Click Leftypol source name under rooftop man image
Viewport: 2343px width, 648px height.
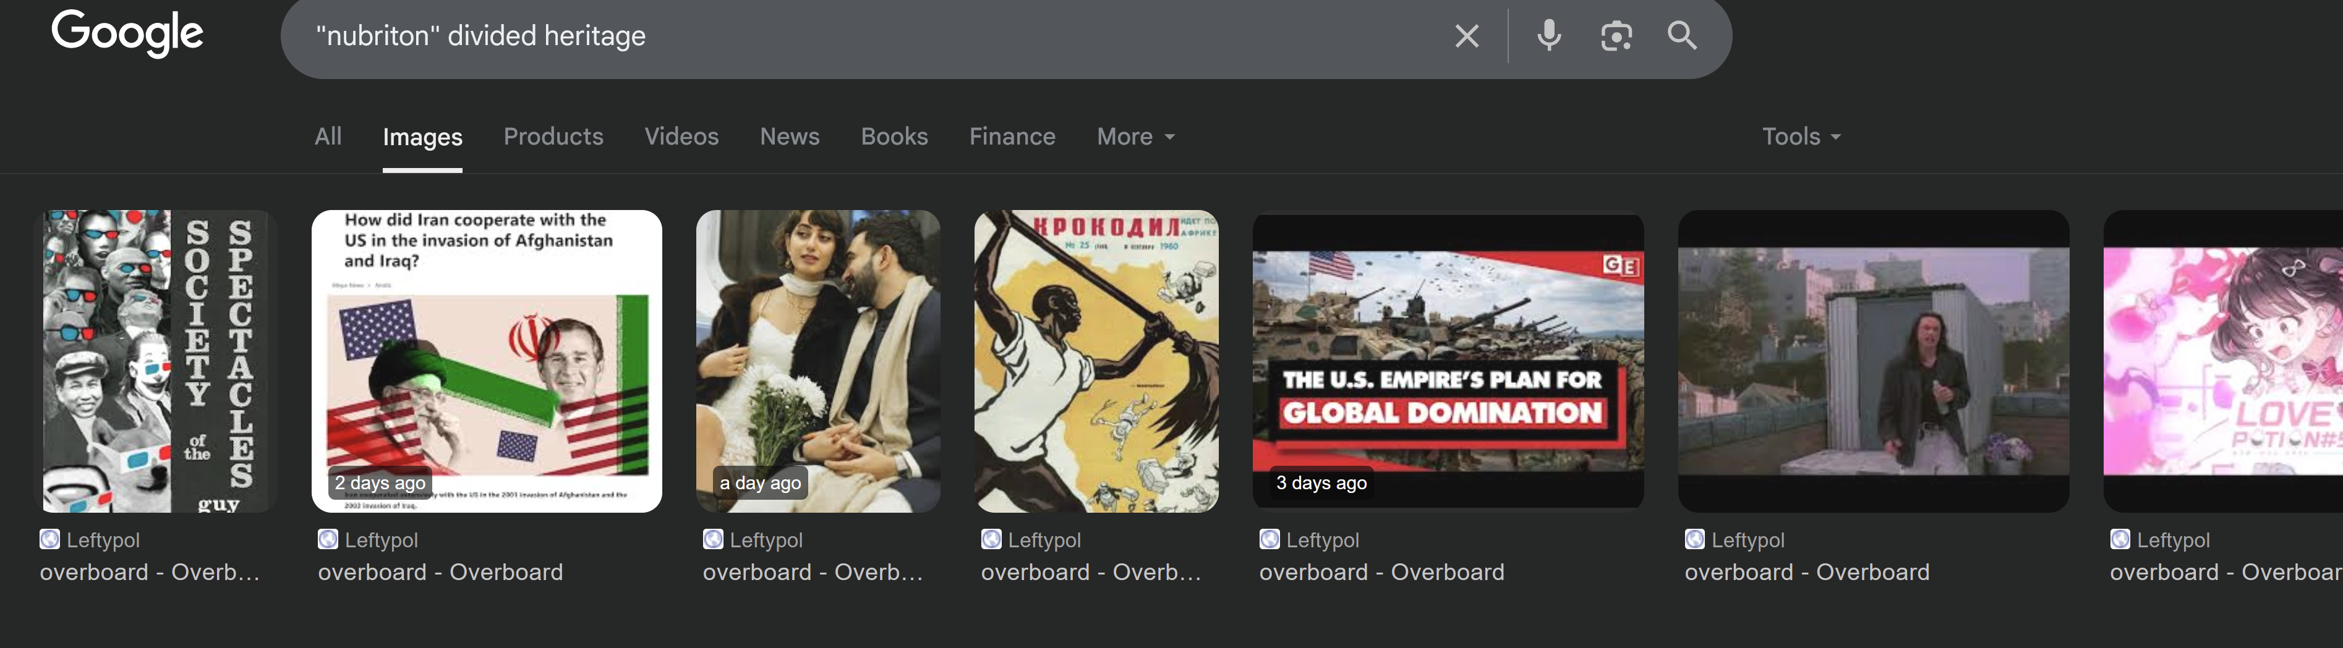point(1749,540)
